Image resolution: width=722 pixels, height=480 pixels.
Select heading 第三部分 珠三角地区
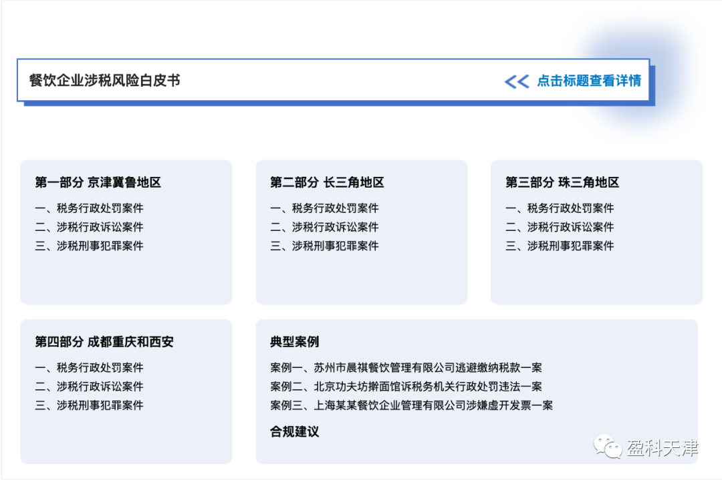pyautogui.click(x=562, y=182)
